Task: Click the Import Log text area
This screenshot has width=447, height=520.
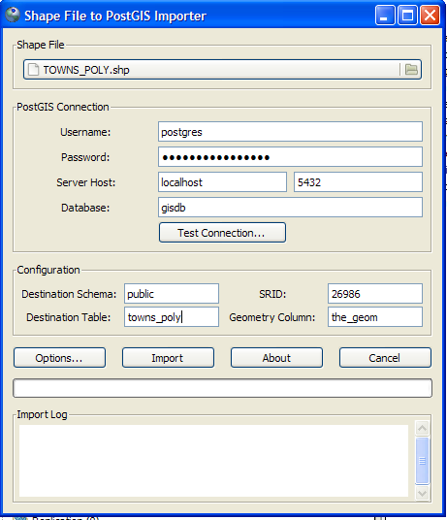Action: (x=213, y=461)
